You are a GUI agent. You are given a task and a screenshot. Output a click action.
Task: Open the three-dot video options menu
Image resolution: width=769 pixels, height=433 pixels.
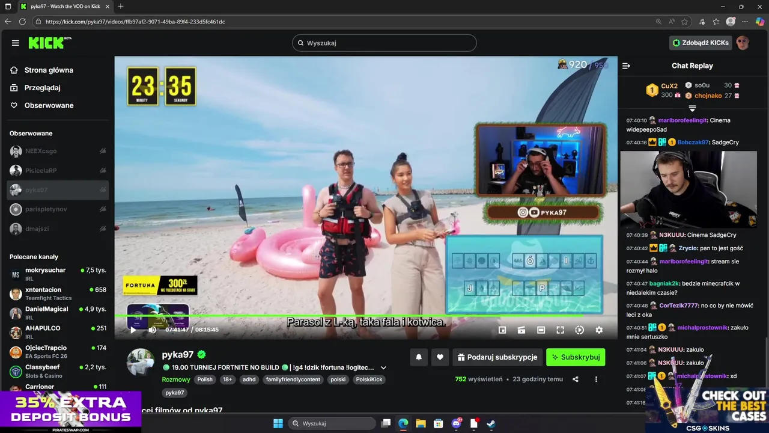point(596,379)
